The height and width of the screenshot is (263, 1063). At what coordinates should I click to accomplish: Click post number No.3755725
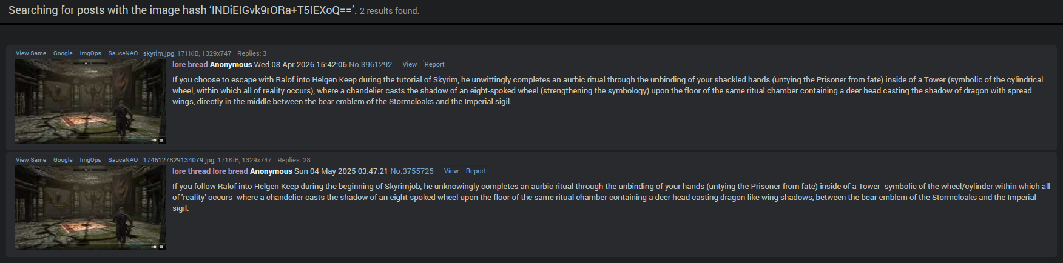pyautogui.click(x=411, y=171)
